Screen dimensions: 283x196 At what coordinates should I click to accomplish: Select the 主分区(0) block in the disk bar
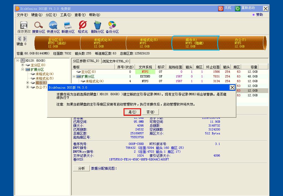pyautogui.click(x=57, y=43)
